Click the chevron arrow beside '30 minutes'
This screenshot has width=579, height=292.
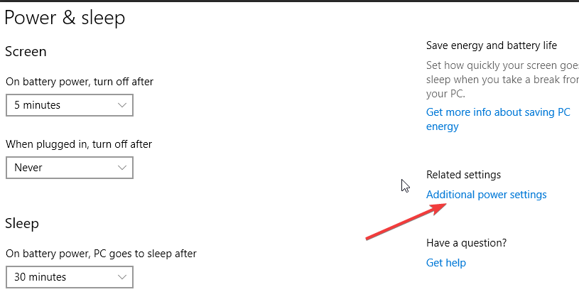pyautogui.click(x=122, y=276)
